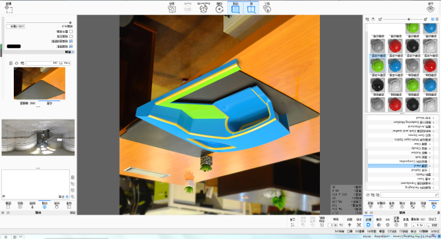441x239 pixels.
Task: Click the library's large-thumbnail zoom icon
Action: tap(380, 19)
